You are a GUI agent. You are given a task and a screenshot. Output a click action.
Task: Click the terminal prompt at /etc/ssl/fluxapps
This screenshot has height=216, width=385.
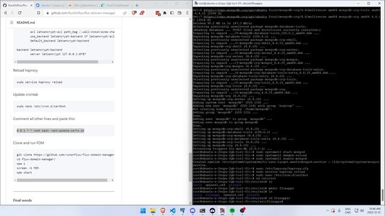(x=238, y=202)
